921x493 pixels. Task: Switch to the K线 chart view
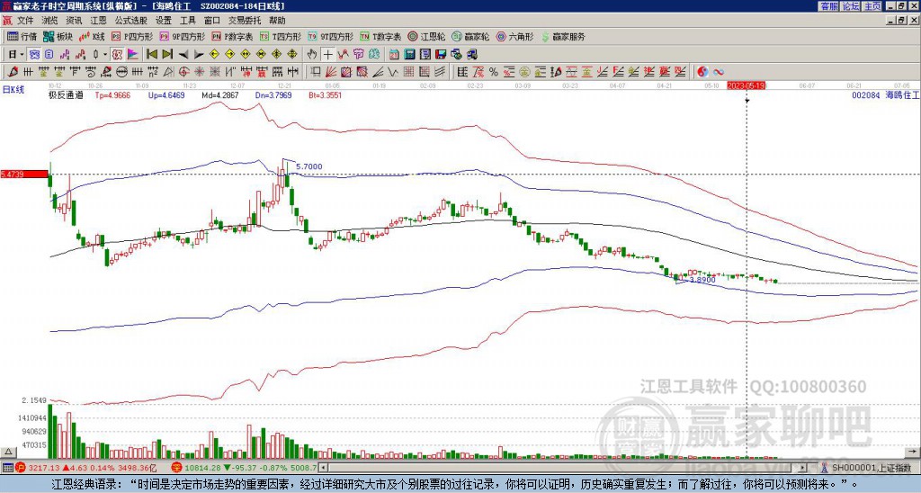coord(91,36)
